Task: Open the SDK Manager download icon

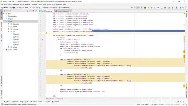Action: (177, 8)
